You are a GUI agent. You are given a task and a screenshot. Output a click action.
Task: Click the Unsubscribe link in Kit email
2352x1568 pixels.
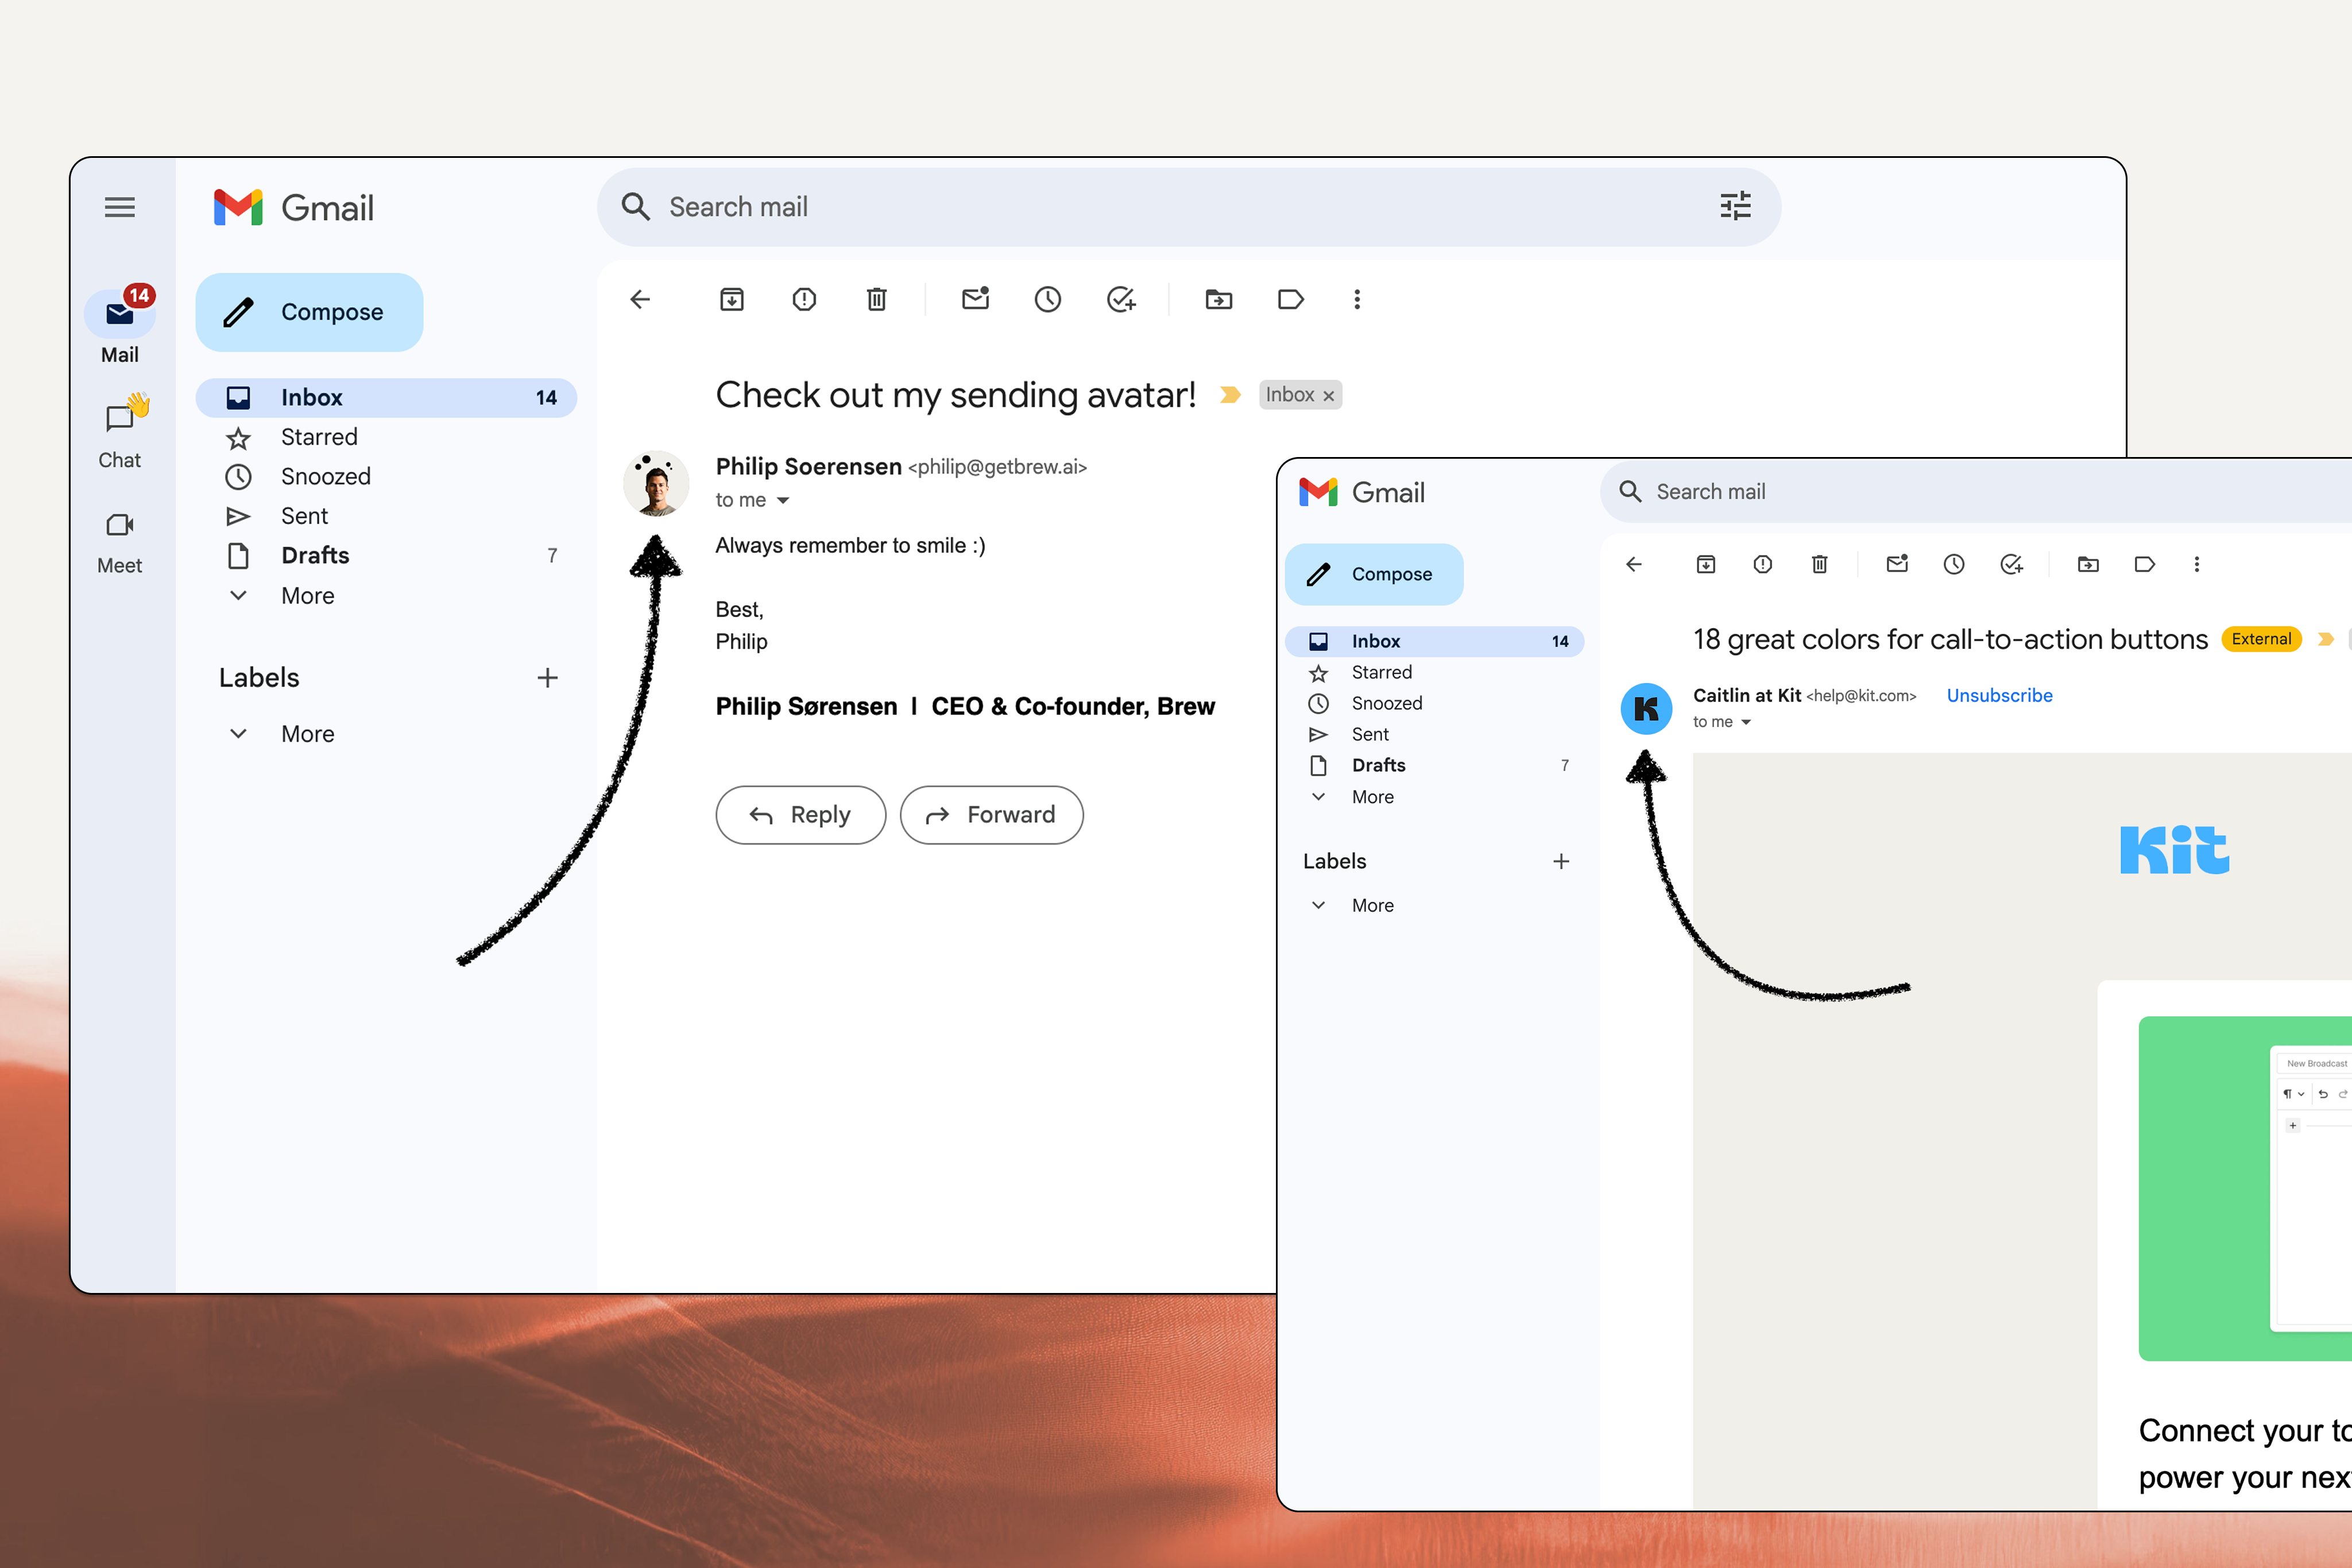(x=1999, y=695)
